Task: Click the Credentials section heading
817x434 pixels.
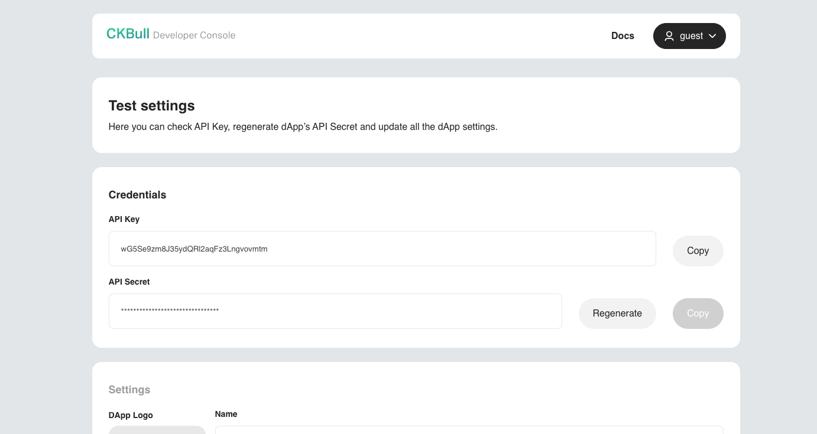Action: (137, 195)
